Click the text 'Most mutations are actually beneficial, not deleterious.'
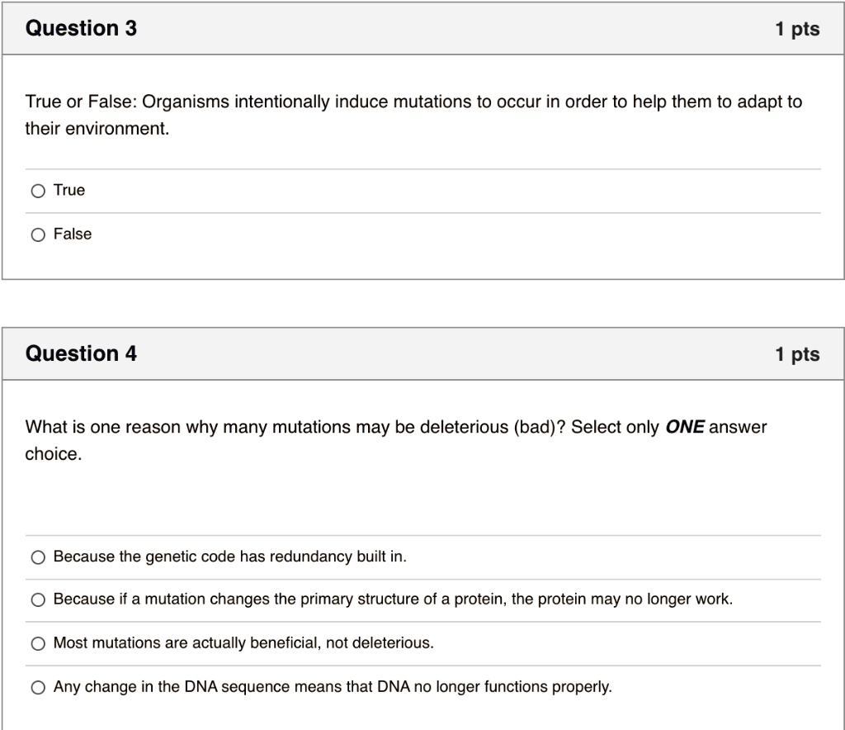Screen dimensions: 845x730 point(243,642)
